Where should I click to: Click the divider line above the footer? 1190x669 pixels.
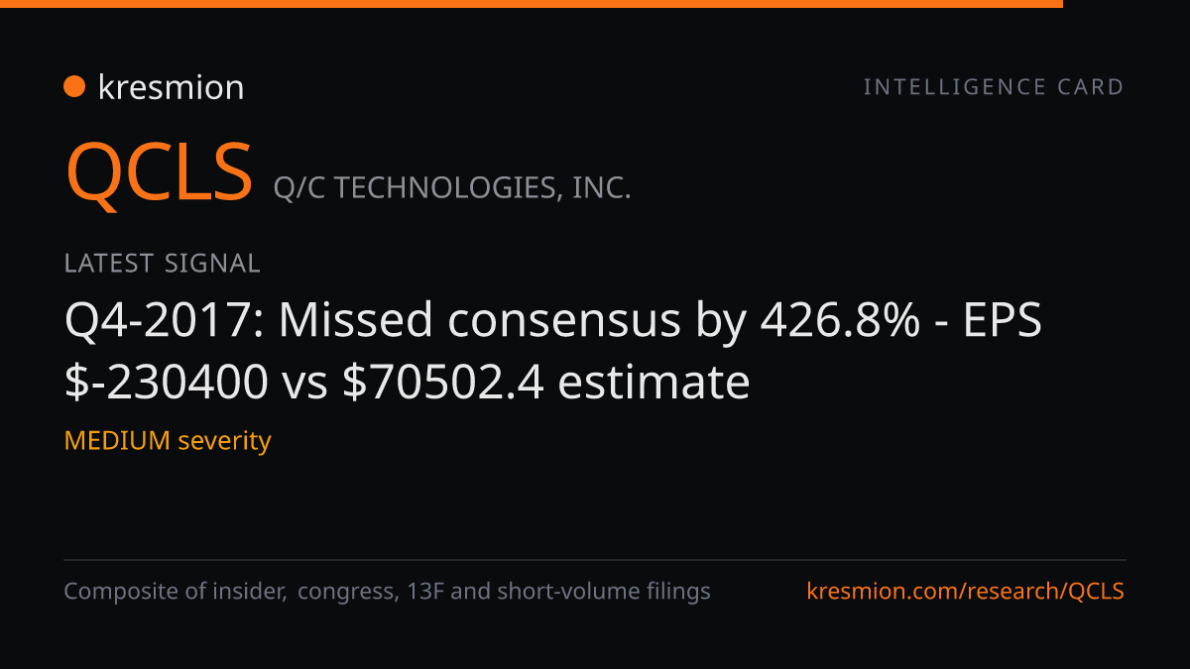pos(595,560)
